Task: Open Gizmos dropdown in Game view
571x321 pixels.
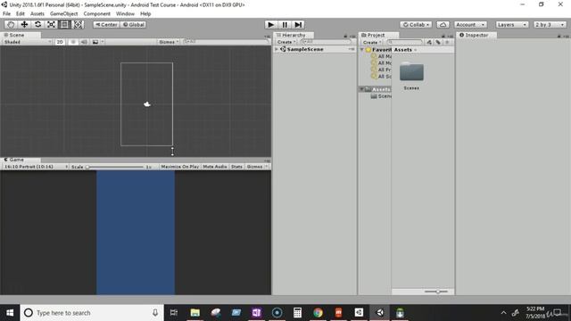Action: pos(257,167)
